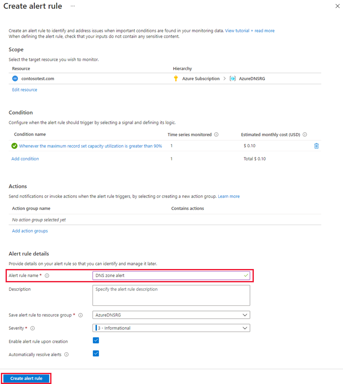Show info for Save alert rule to resource group
343x384 pixels.
81,315
